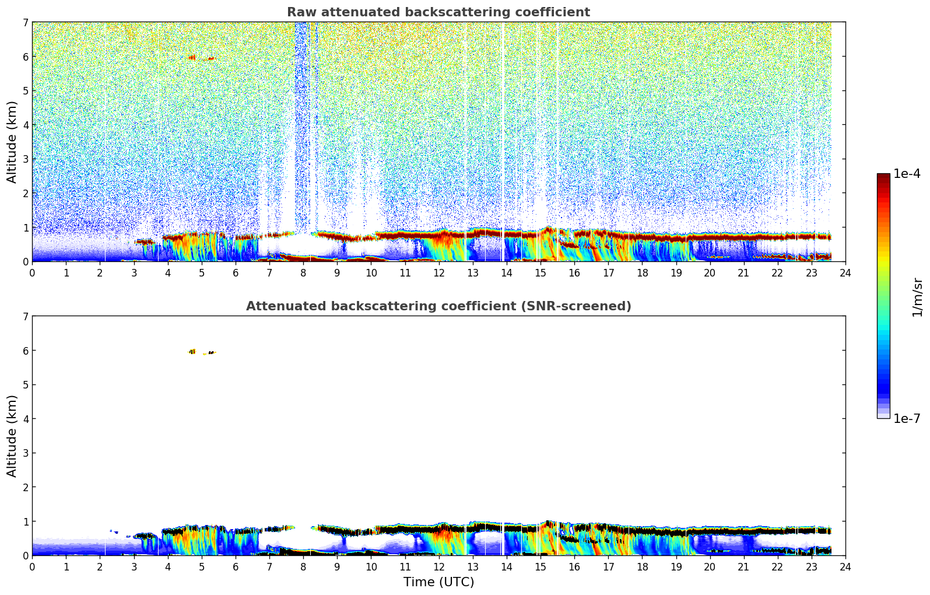
Task: Click the 'Time (UTC)' x-axis label
Action: 438,582
